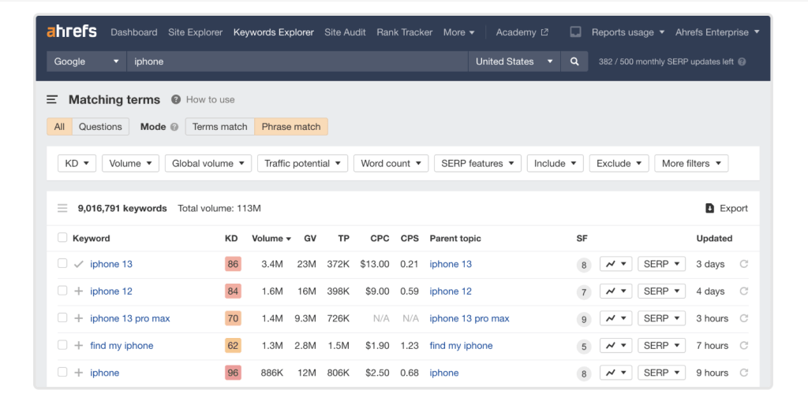This screenshot has width=808, height=401.
Task: Click the iphone keyword search field
Action: pyautogui.click(x=297, y=61)
